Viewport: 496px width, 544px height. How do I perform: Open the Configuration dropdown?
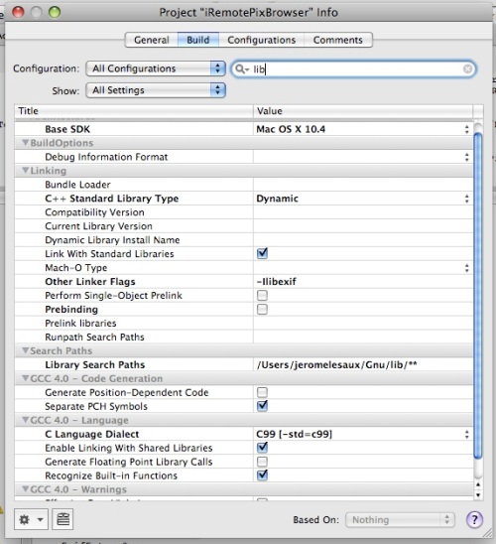click(x=156, y=68)
